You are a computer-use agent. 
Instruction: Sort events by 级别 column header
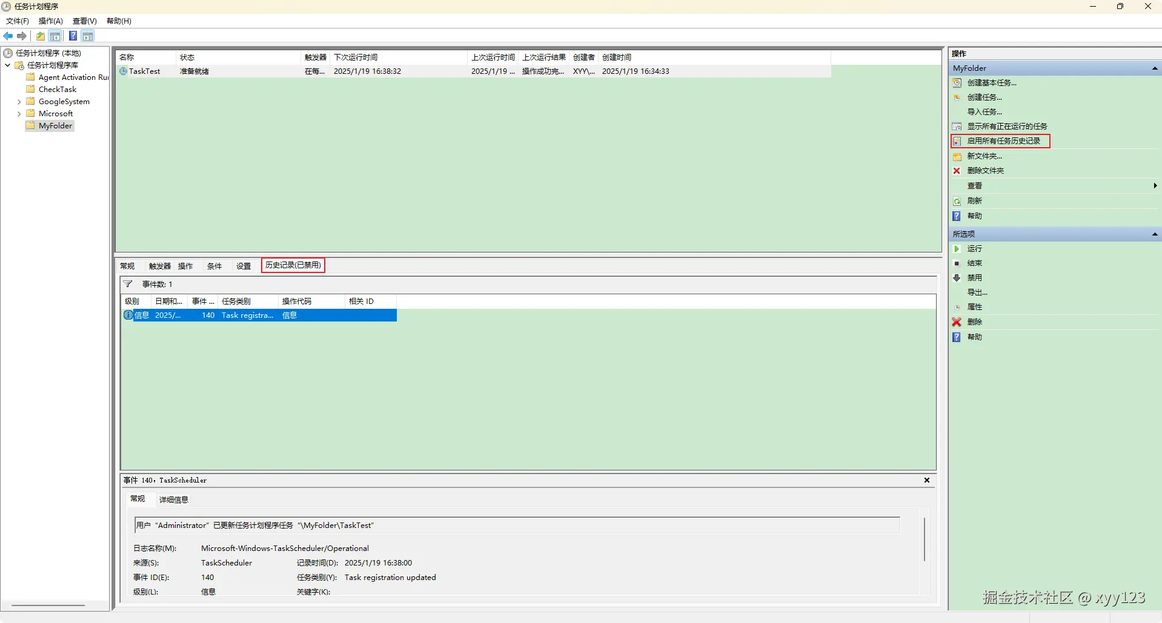(x=136, y=302)
